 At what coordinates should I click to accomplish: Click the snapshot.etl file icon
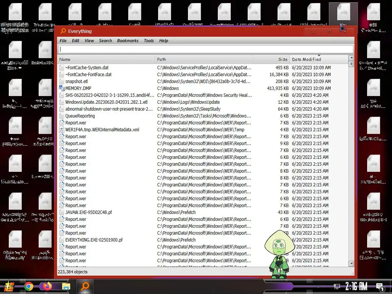(x=62, y=81)
